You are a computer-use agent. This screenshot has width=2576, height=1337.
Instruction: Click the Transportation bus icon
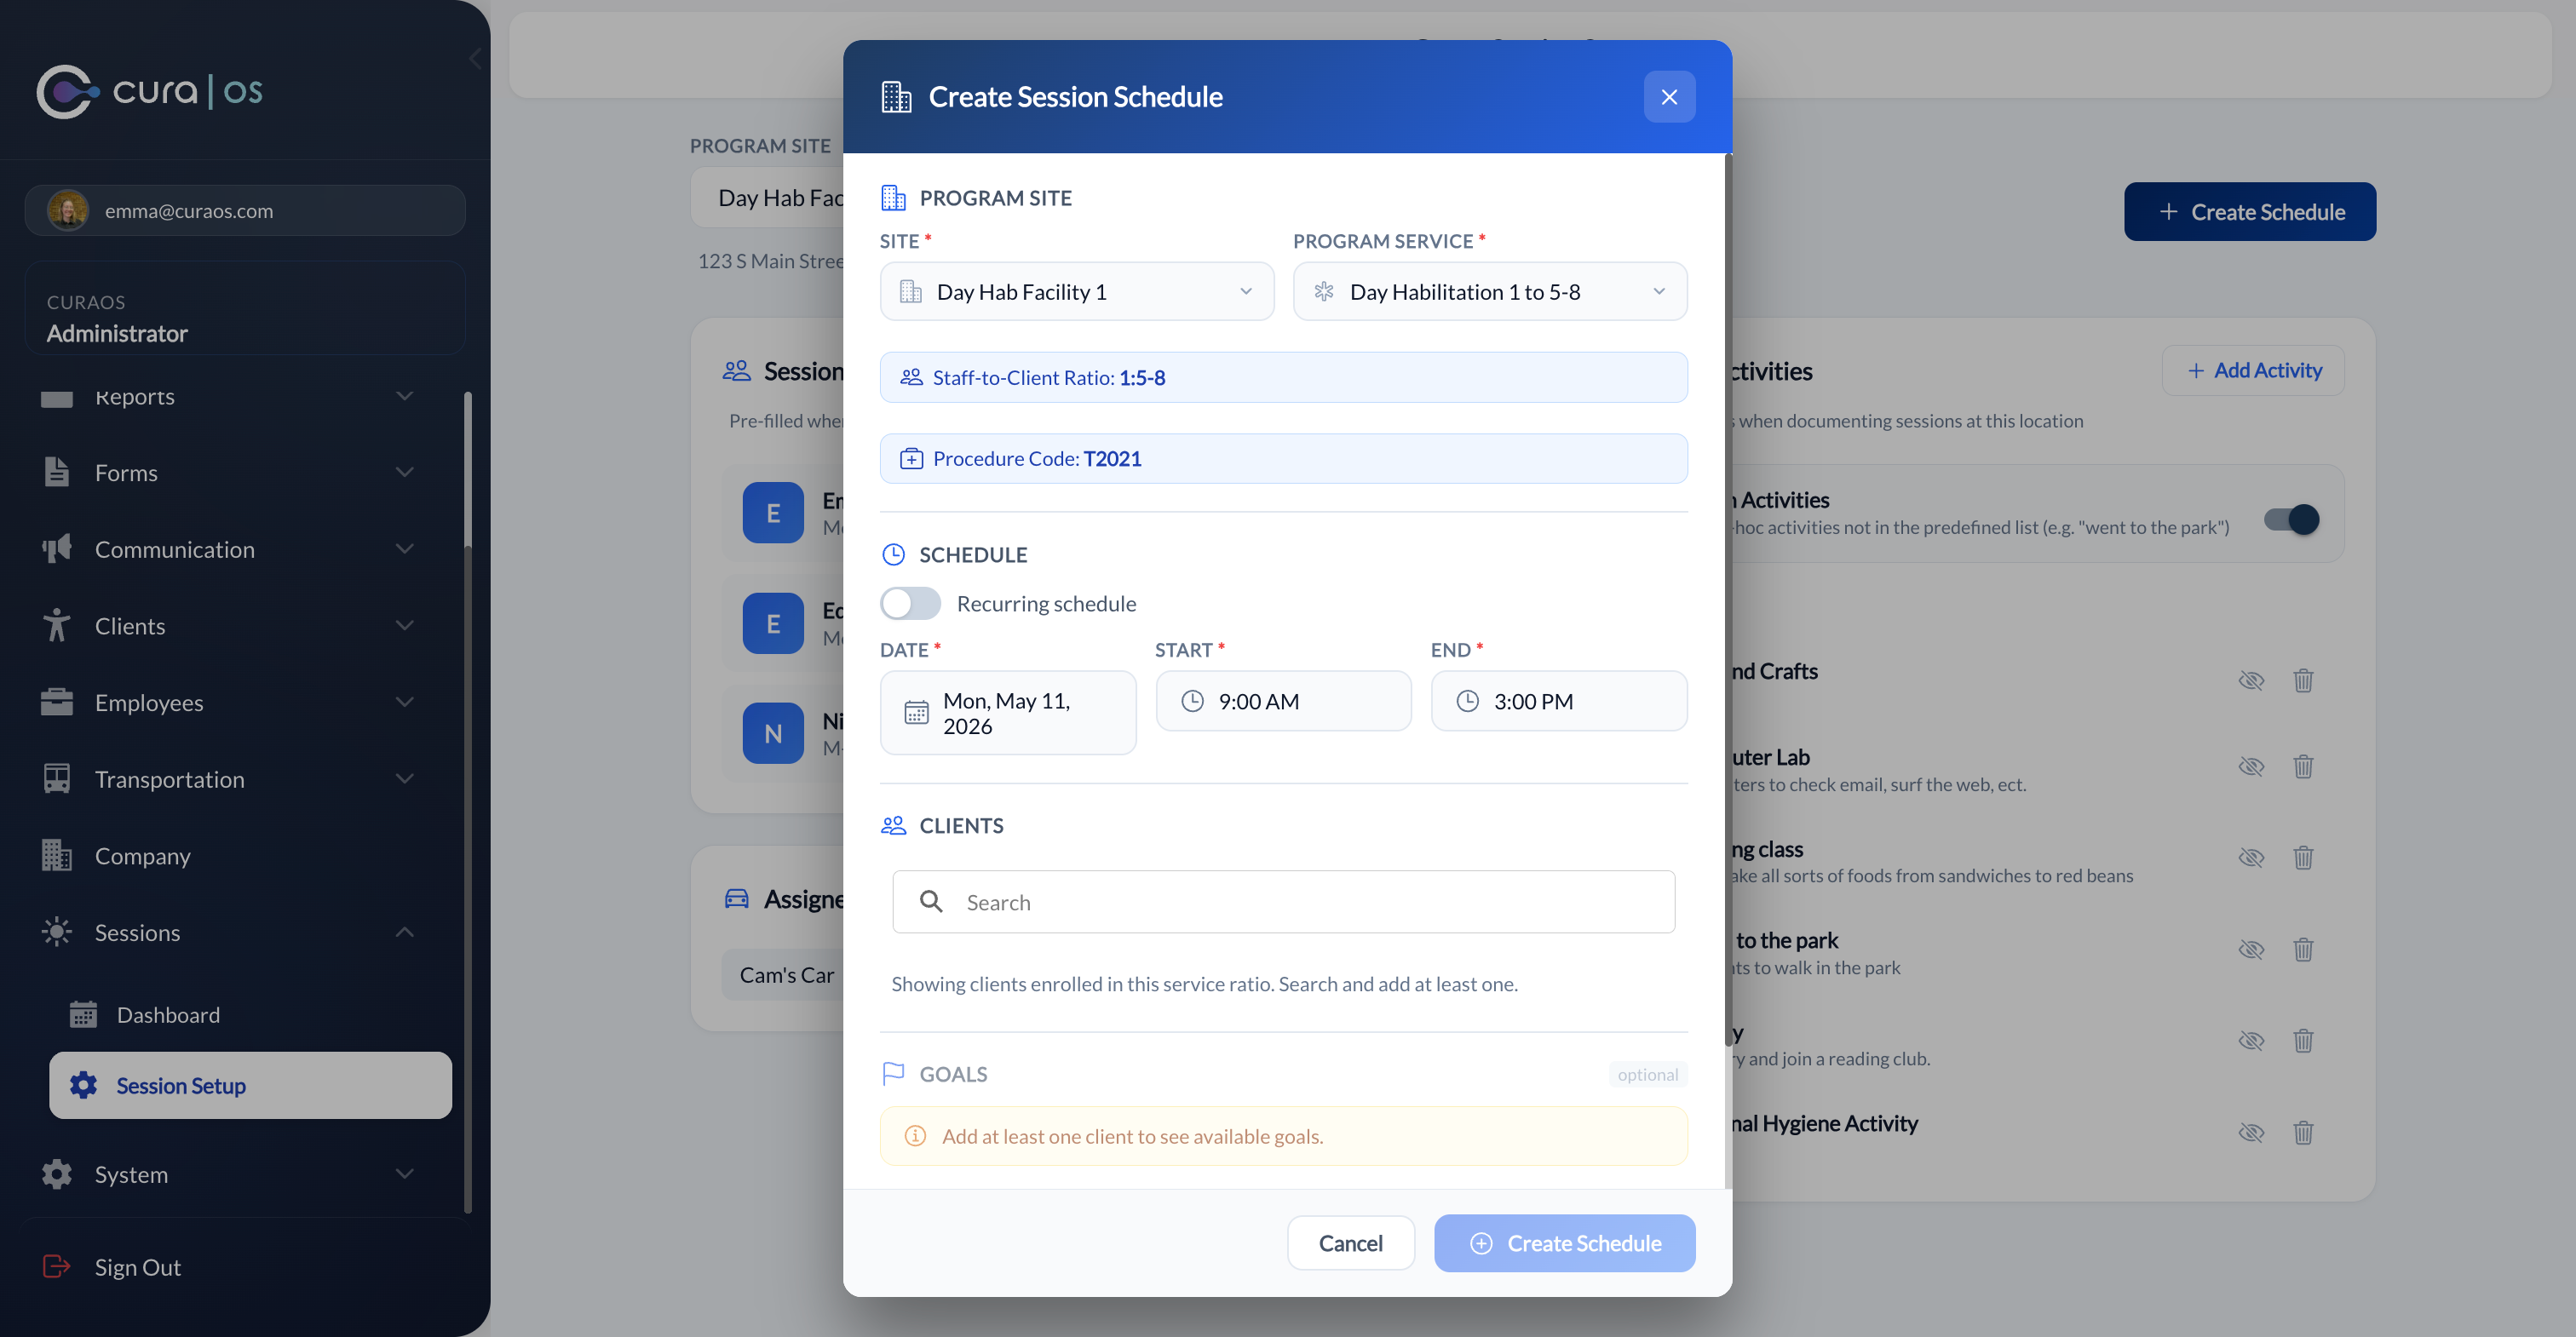pyautogui.click(x=57, y=779)
